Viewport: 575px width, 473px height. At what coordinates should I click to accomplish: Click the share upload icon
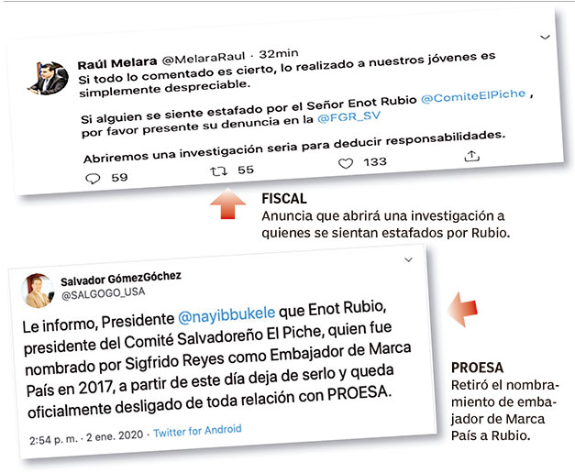click(x=472, y=156)
